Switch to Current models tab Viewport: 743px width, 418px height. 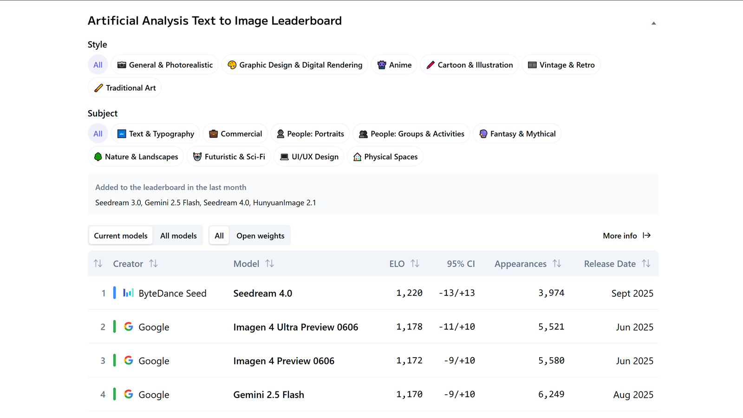(x=121, y=235)
